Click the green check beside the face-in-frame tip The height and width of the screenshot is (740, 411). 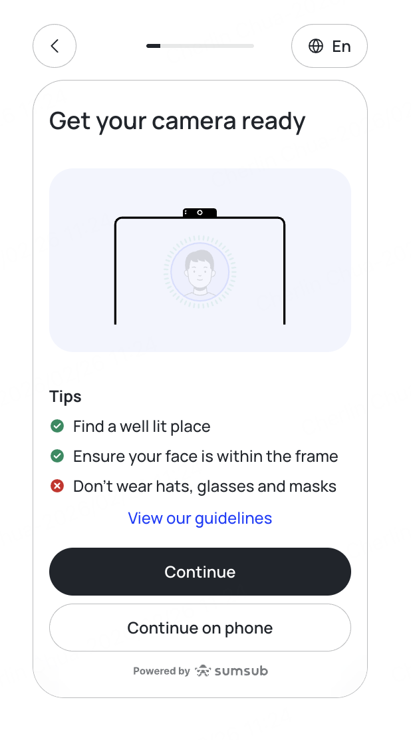57,456
